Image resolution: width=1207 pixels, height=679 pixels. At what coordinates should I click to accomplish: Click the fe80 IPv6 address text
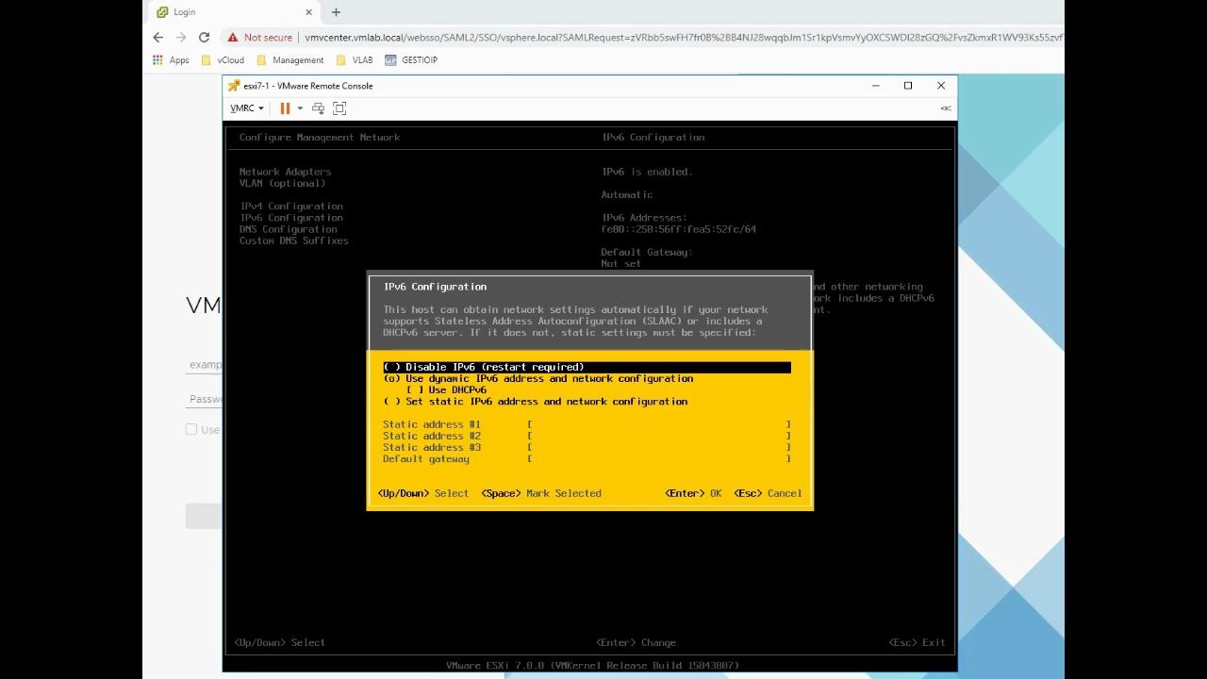point(679,229)
